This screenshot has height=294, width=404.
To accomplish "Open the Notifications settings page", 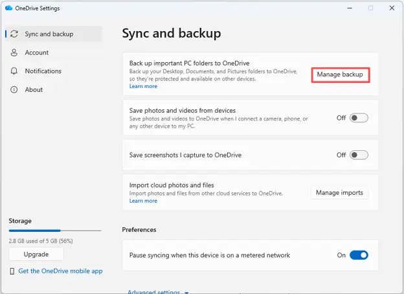I will tap(54, 71).
